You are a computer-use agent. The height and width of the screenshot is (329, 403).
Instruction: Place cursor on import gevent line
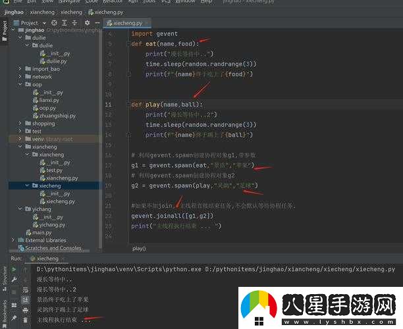[x=155, y=34]
